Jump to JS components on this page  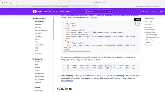coord(150,30)
